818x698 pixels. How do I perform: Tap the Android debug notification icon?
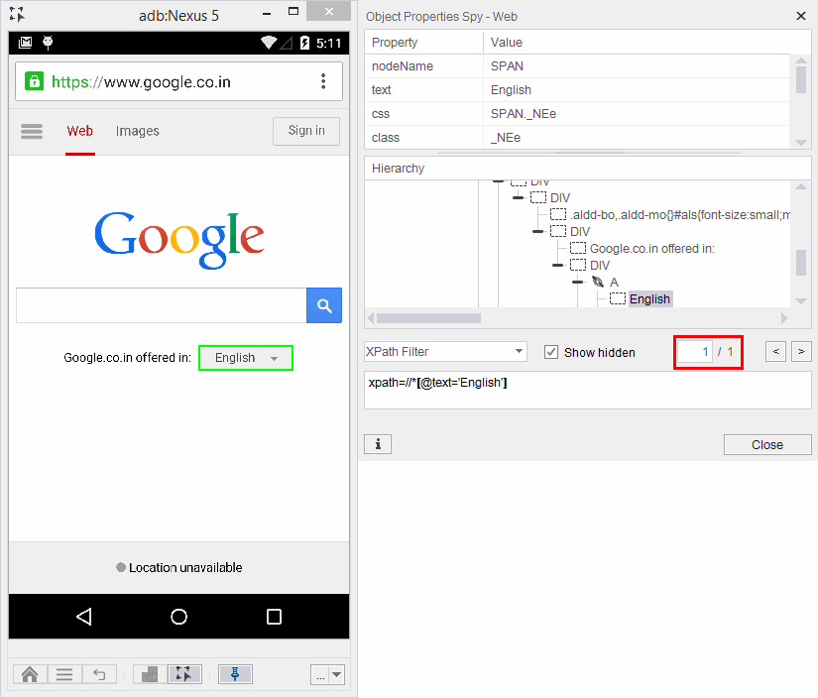48,43
